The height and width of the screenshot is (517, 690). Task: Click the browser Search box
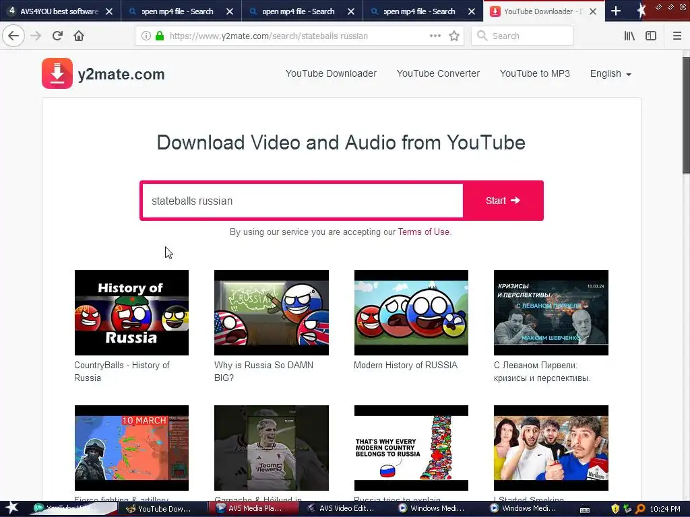pyautogui.click(x=522, y=36)
